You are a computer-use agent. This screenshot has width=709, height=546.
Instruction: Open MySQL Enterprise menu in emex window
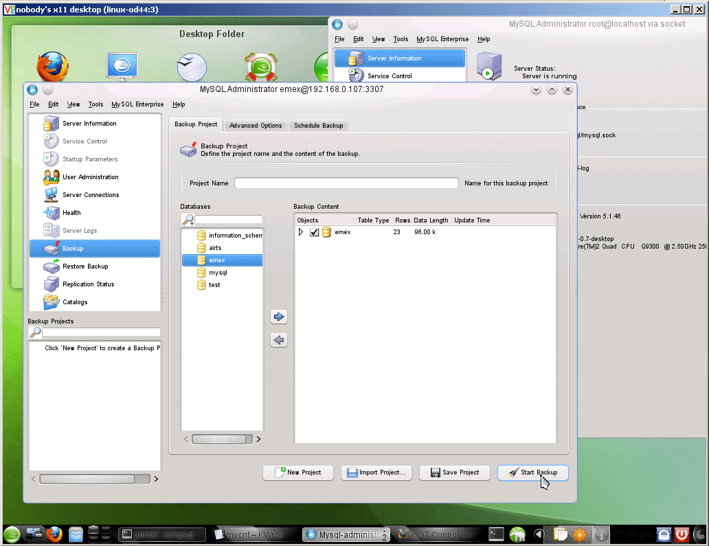[137, 104]
